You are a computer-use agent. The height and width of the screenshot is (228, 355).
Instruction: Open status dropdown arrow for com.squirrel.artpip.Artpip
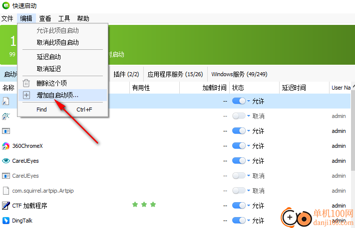249,191
